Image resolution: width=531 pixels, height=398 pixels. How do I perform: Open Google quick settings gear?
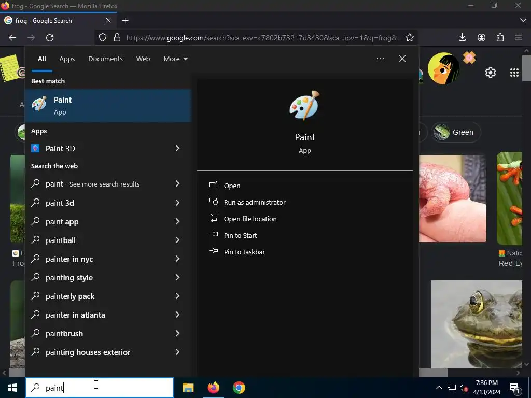(491, 73)
